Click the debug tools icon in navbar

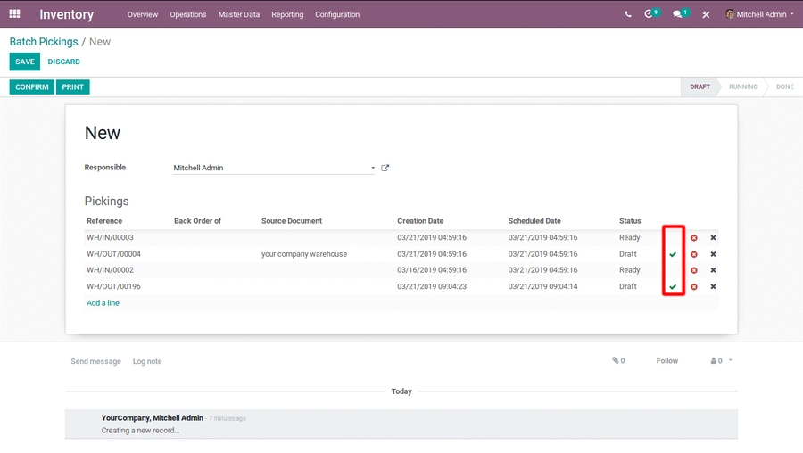[x=706, y=14]
